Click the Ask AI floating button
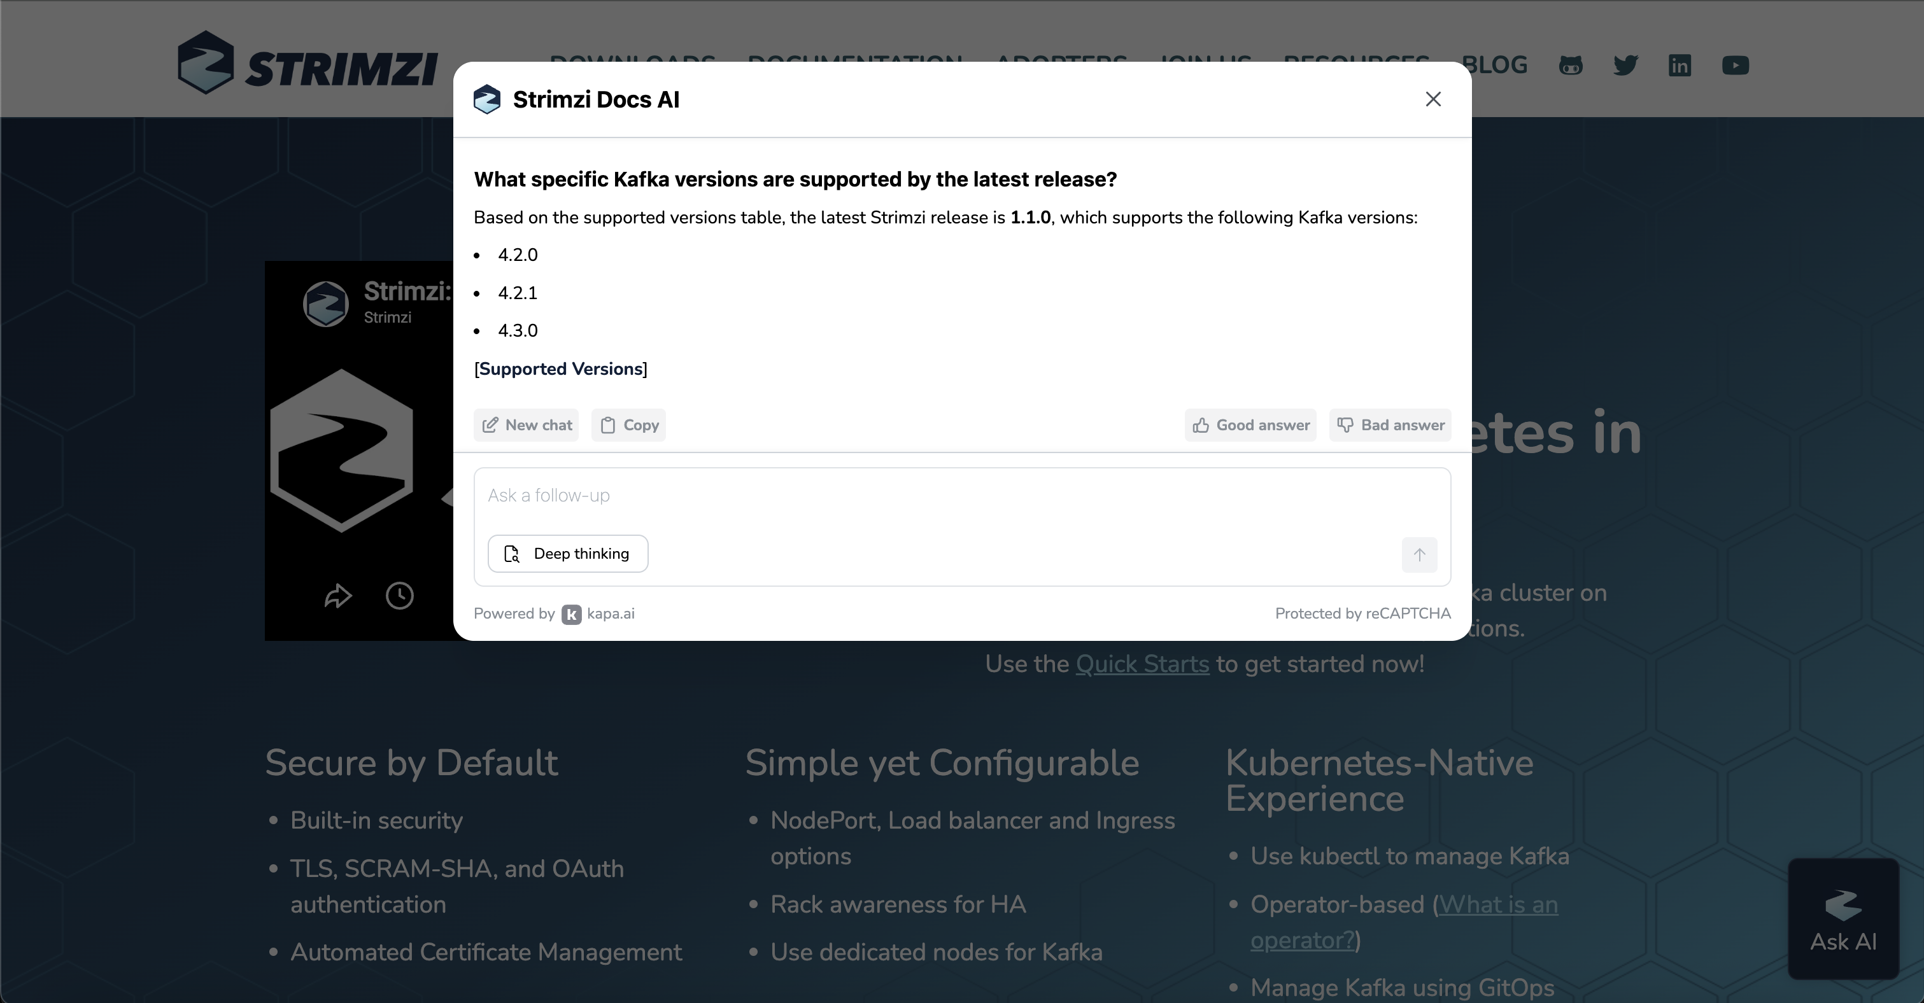 [x=1843, y=920]
